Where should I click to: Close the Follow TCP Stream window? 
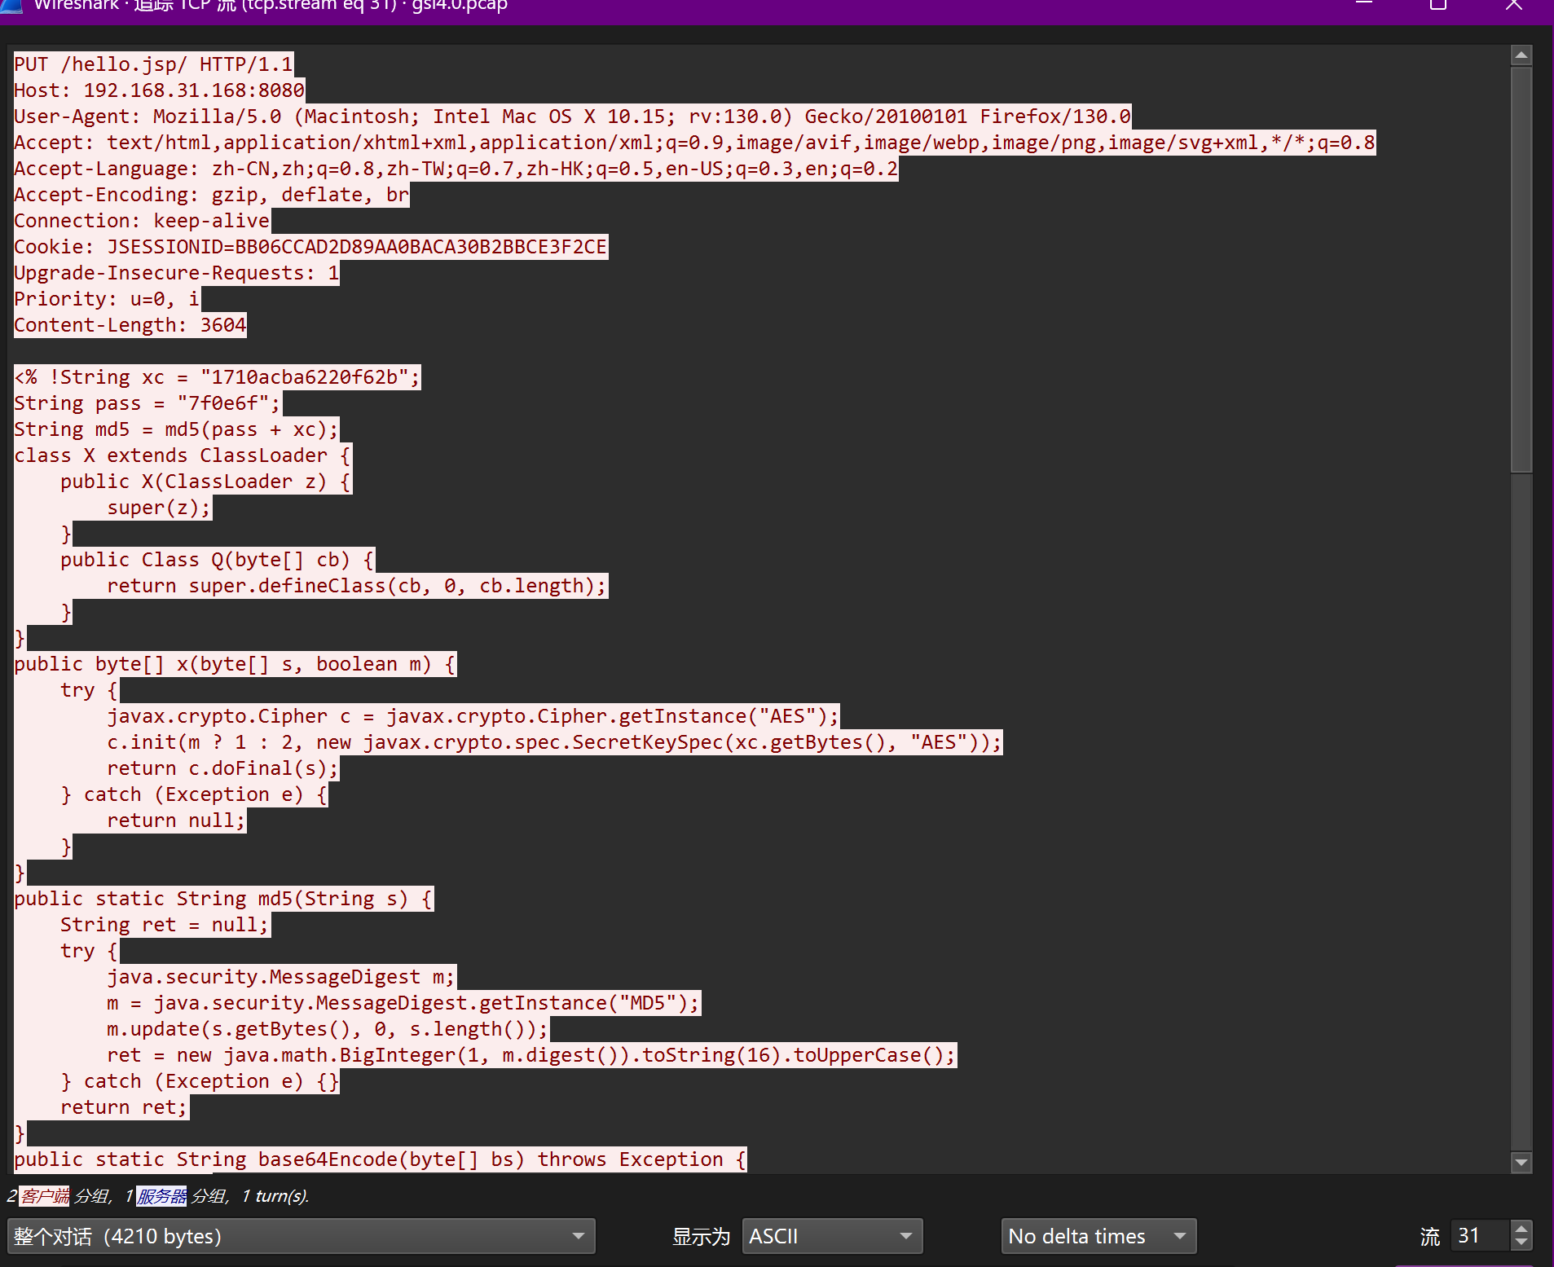[x=1513, y=5]
